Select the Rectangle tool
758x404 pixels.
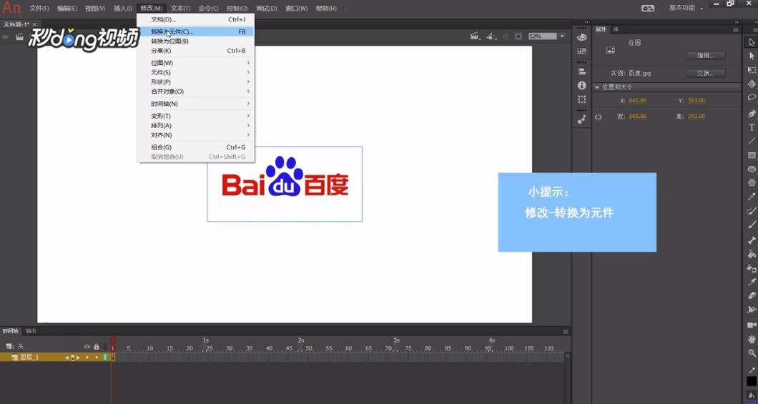(x=752, y=155)
